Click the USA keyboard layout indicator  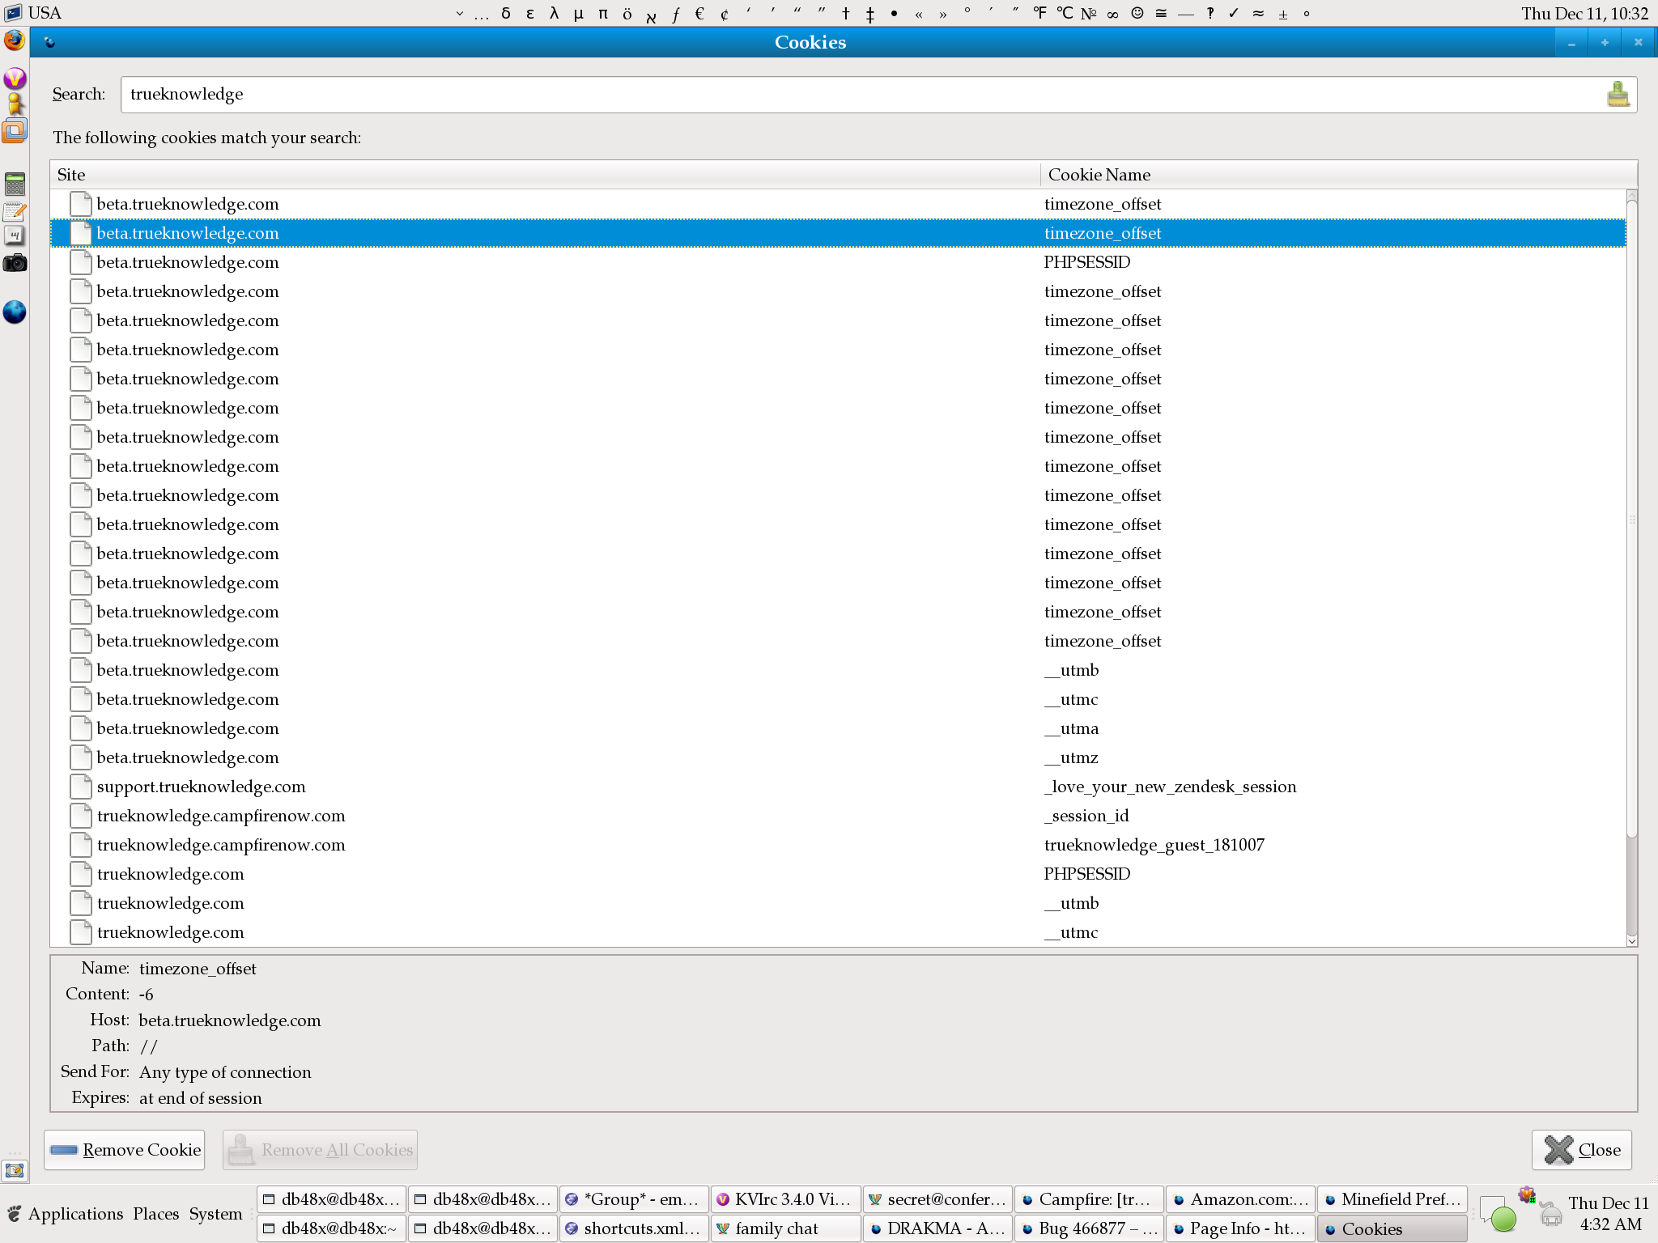tap(45, 13)
